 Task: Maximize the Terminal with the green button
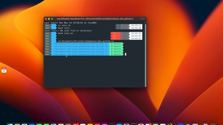[x=52, y=19]
